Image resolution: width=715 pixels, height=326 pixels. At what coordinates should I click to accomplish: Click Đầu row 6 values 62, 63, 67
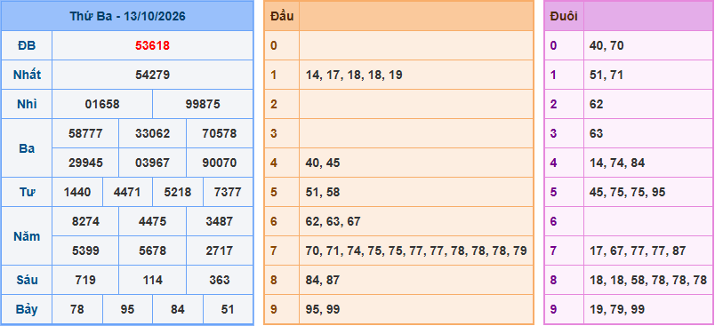[333, 221]
